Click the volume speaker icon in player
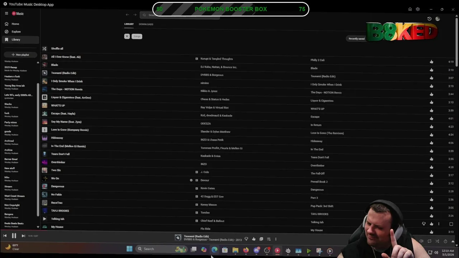Image resolution: width=459 pixels, height=258 pixels. [x=421, y=241]
